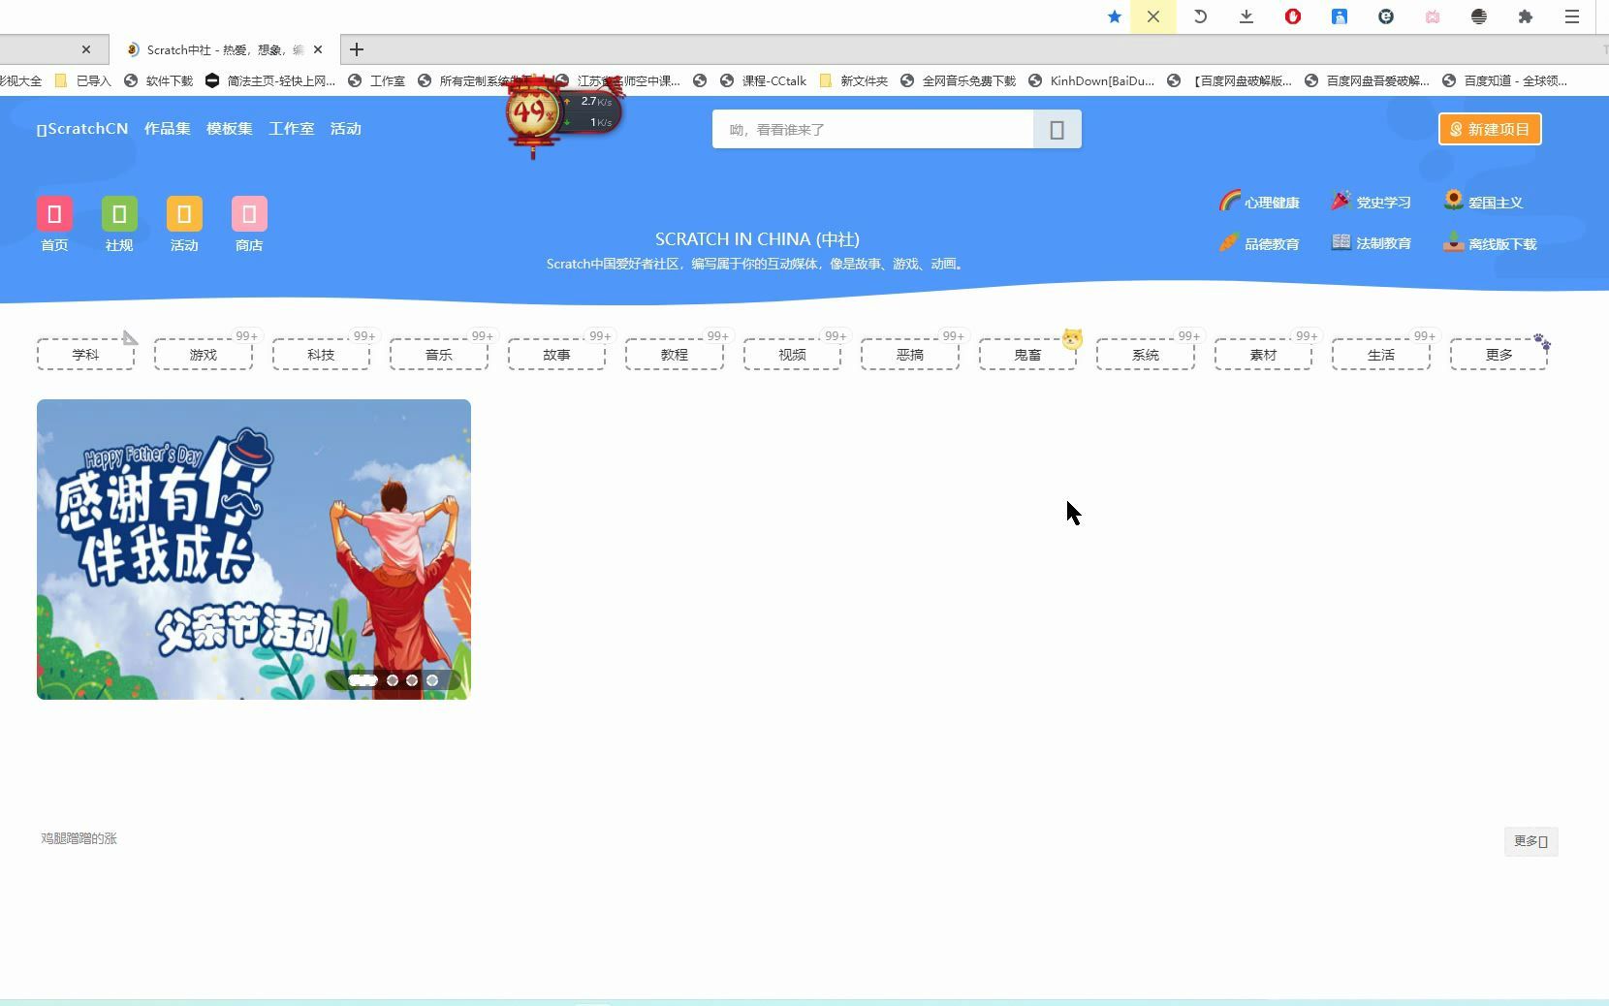Focus the site search input field
Viewport: 1609px width, 1006px height.
pyautogui.click(x=873, y=129)
